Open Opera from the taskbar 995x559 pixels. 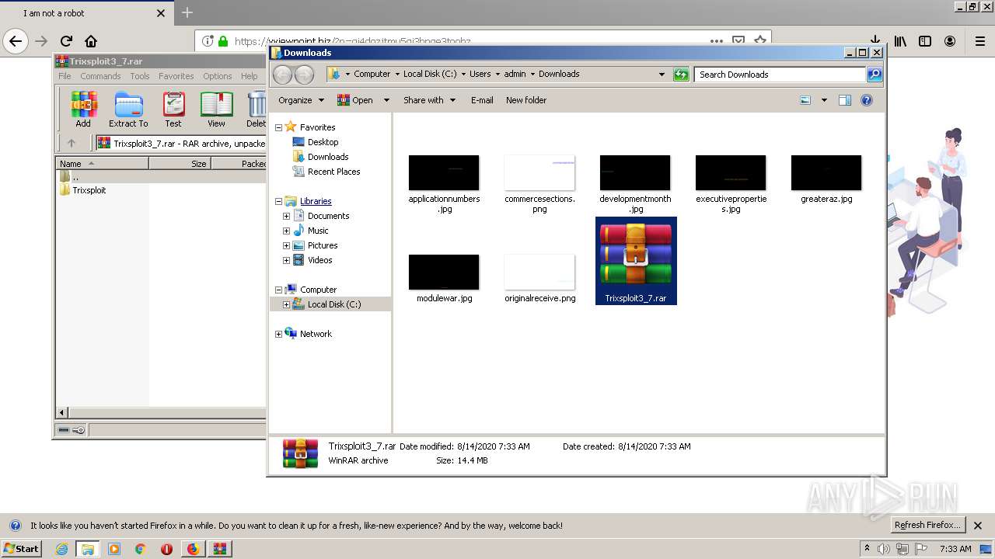click(x=166, y=549)
